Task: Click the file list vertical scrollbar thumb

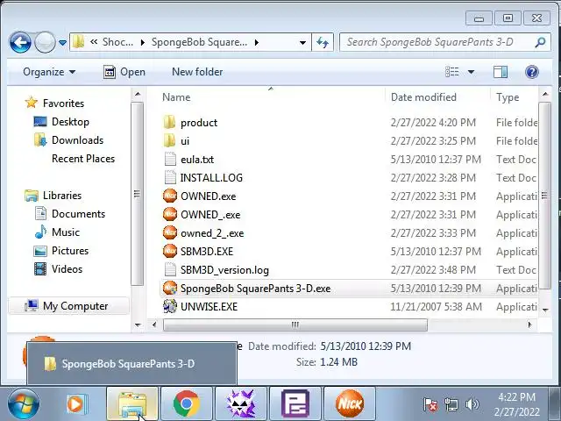Action: pos(544,196)
